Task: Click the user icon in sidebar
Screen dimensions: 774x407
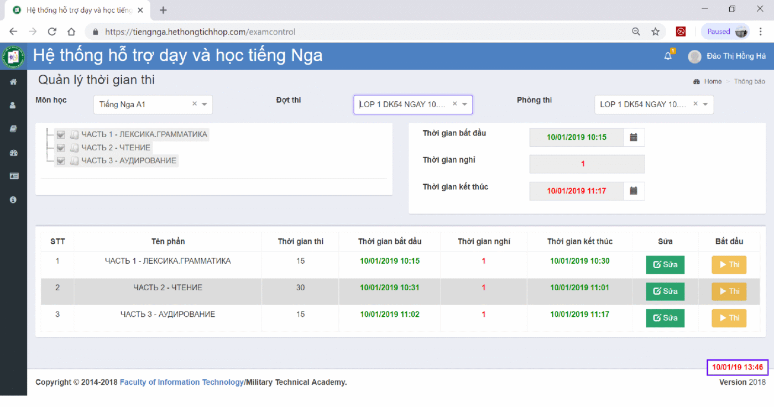Action: (13, 105)
